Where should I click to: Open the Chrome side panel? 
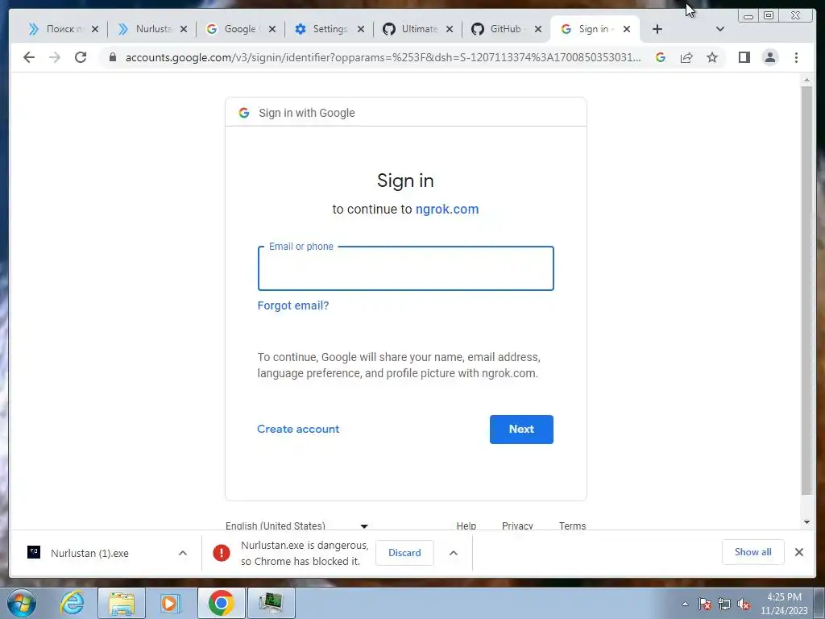coord(744,57)
